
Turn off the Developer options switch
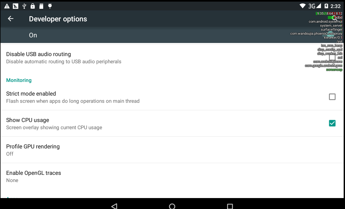tap(331, 35)
